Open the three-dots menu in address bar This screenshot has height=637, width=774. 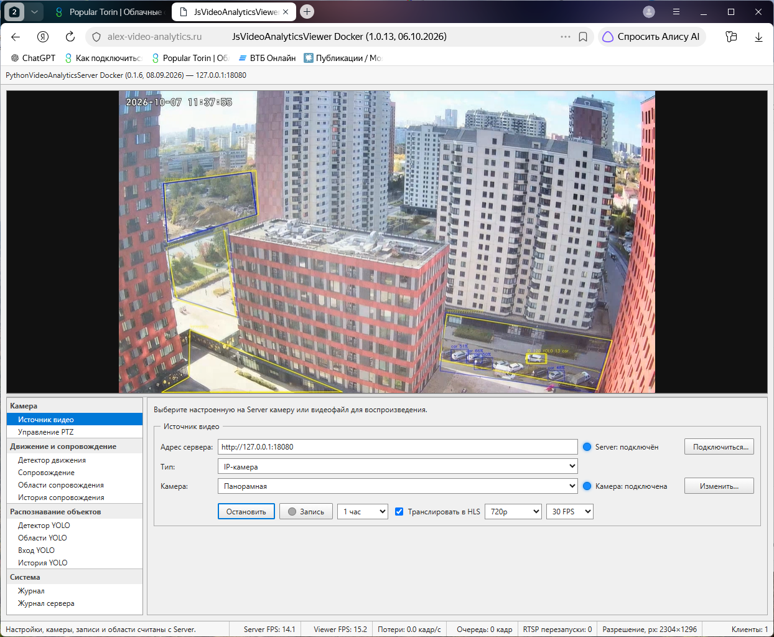point(565,37)
